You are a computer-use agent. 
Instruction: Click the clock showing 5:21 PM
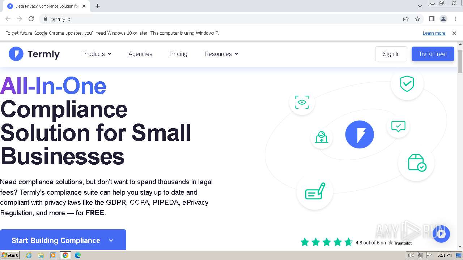coord(444,255)
